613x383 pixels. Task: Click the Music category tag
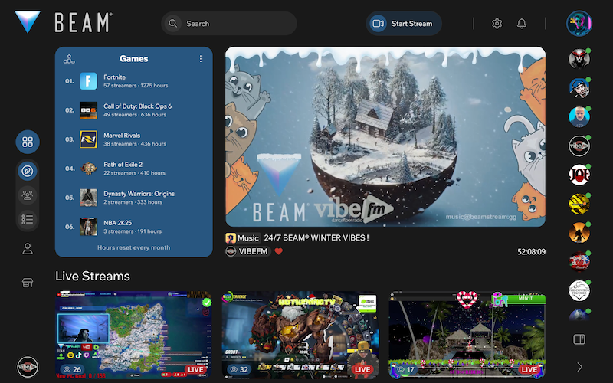coord(242,237)
